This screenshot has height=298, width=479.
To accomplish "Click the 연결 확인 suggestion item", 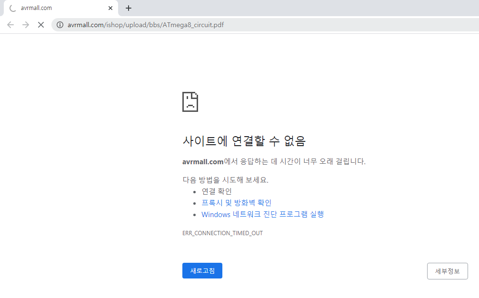I will pos(217,191).
